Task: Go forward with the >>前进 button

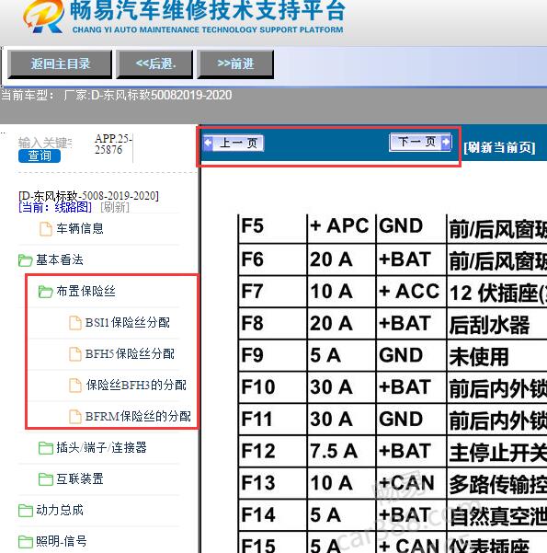Action: pyautogui.click(x=235, y=63)
